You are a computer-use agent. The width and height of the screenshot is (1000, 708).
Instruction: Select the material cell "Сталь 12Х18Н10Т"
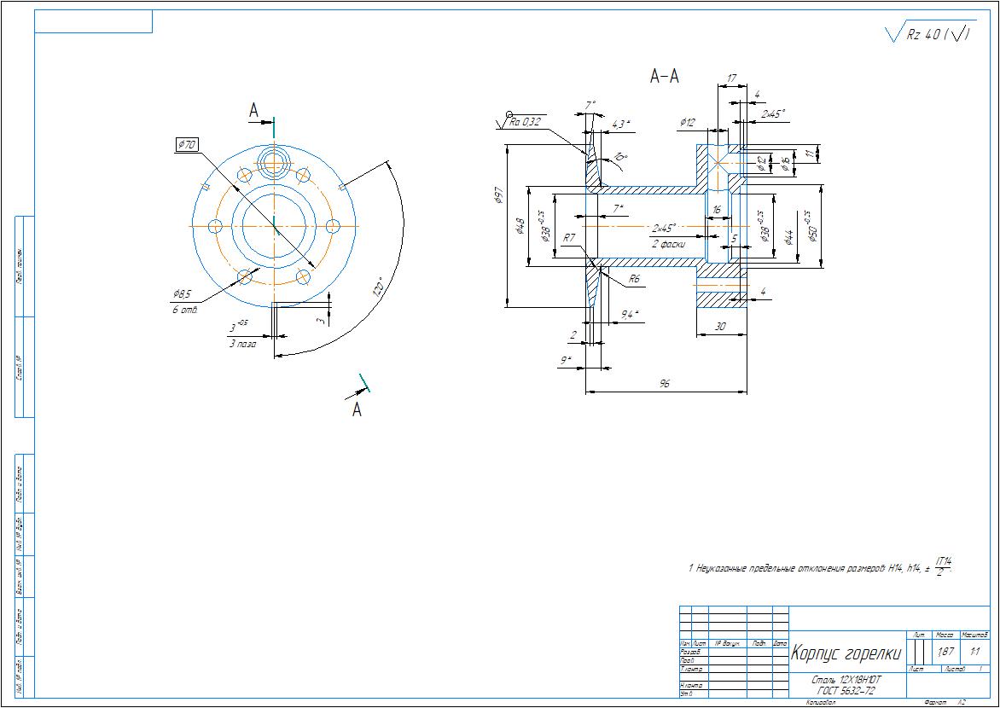(846, 680)
